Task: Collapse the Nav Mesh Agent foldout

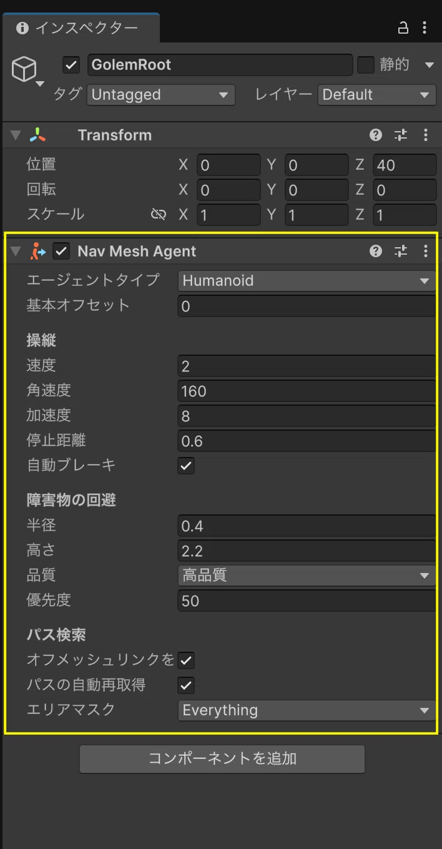Action: pos(16,251)
